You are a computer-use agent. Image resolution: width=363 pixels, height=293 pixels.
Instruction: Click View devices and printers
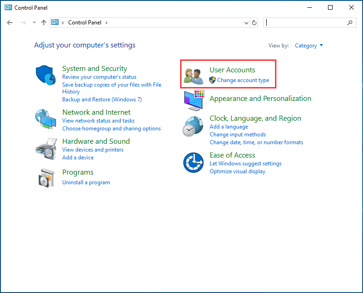(x=93, y=150)
